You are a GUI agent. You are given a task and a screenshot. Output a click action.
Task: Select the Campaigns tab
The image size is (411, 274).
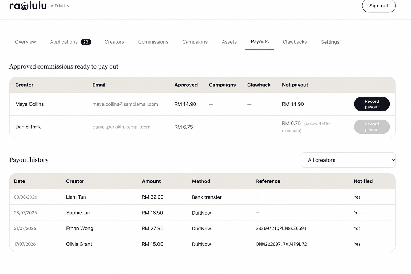(195, 42)
